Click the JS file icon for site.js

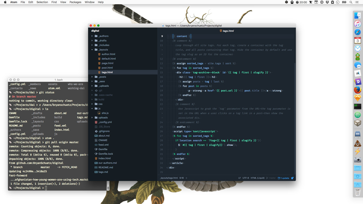coord(99,113)
